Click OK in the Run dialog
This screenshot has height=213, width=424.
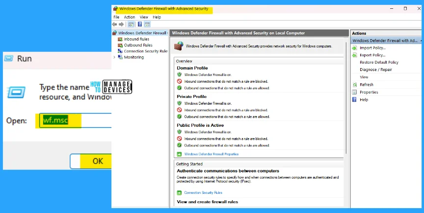pos(91,161)
